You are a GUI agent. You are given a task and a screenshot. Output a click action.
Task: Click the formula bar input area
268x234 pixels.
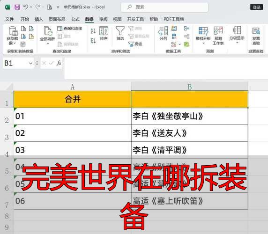(166, 68)
